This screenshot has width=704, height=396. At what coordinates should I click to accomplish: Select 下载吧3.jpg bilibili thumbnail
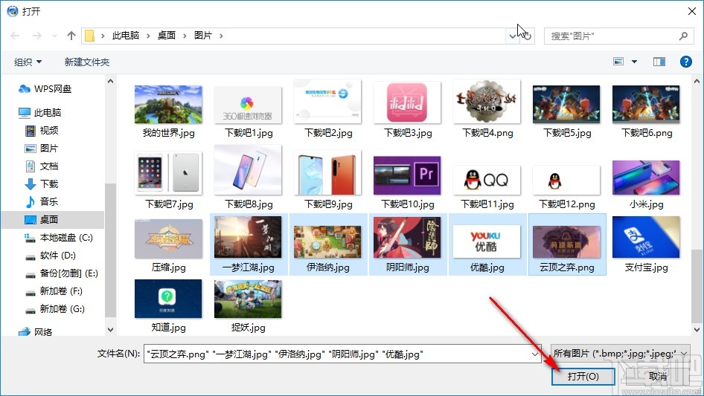tap(407, 103)
